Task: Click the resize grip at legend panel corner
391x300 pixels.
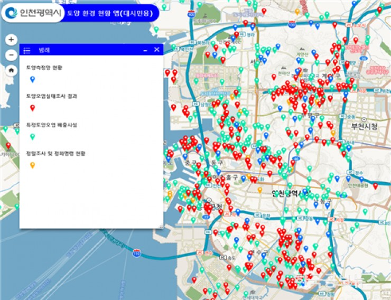Action: click(x=161, y=226)
